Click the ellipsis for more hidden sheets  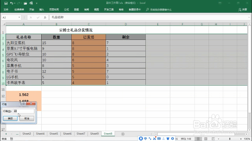(x=17, y=134)
